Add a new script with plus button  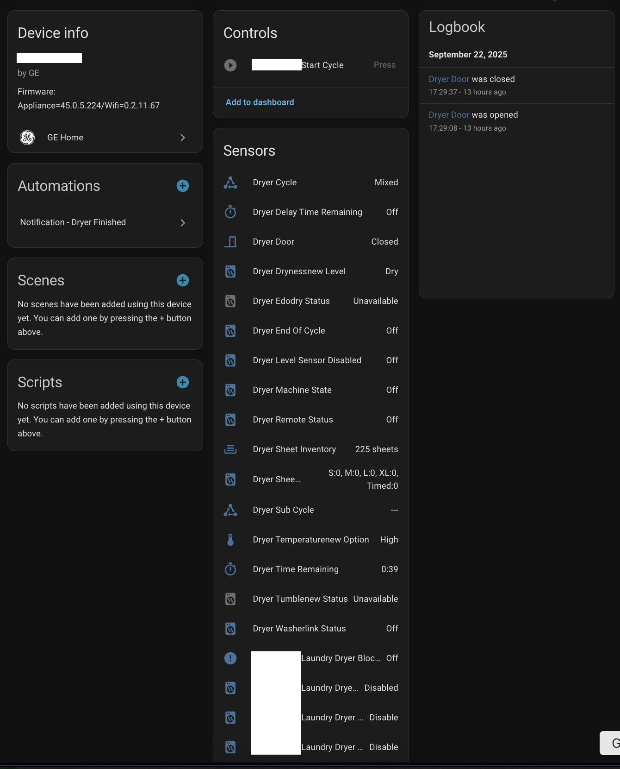pos(183,382)
